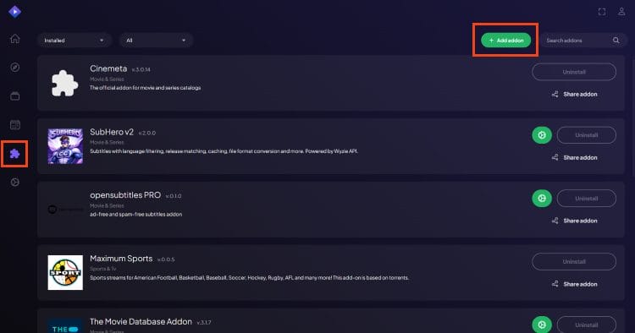
Task: Click the Maximum Sports logo image
Action: pos(65,272)
